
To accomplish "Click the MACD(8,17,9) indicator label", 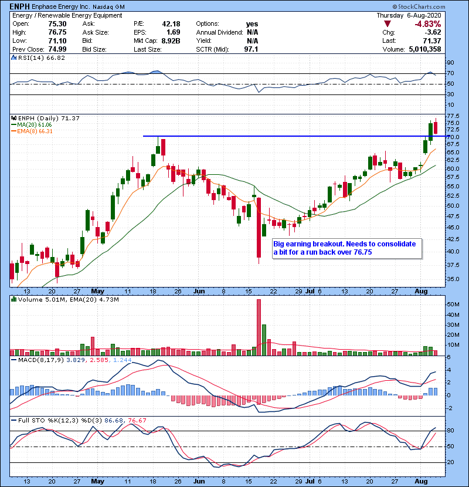I will coord(41,360).
